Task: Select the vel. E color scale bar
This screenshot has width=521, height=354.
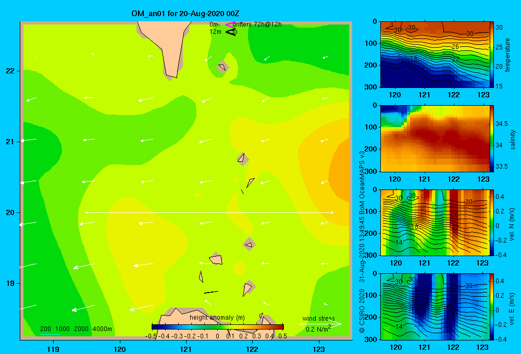Action: click(492, 307)
